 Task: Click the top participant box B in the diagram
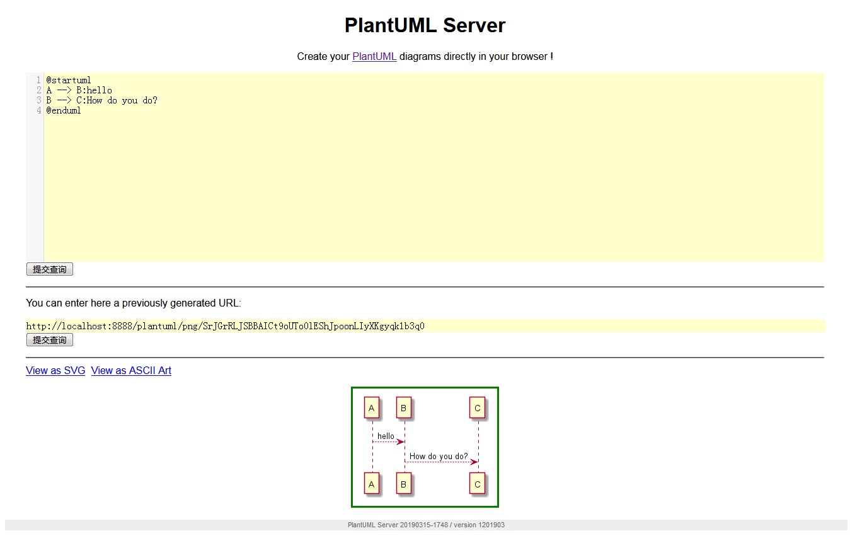coord(405,408)
